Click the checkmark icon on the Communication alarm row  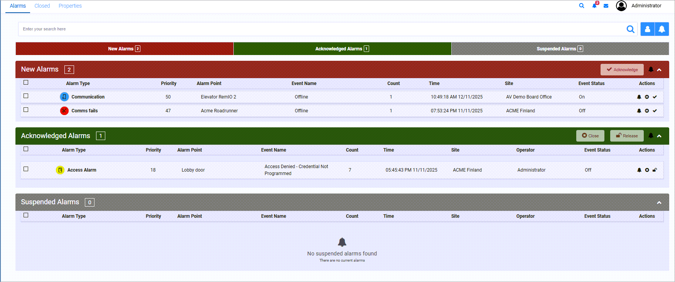point(655,97)
